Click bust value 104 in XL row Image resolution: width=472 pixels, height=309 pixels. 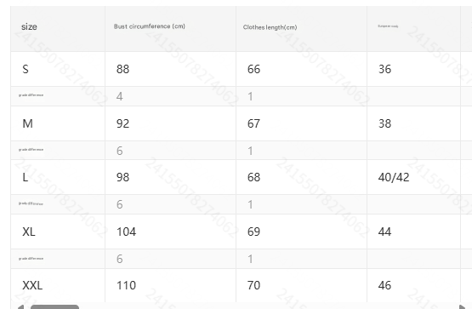[x=126, y=232]
